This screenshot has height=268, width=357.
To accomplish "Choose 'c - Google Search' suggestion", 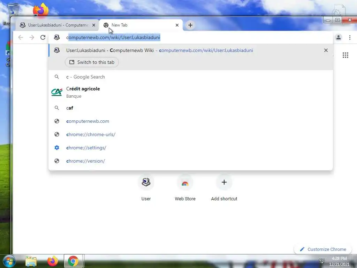I will click(x=191, y=77).
